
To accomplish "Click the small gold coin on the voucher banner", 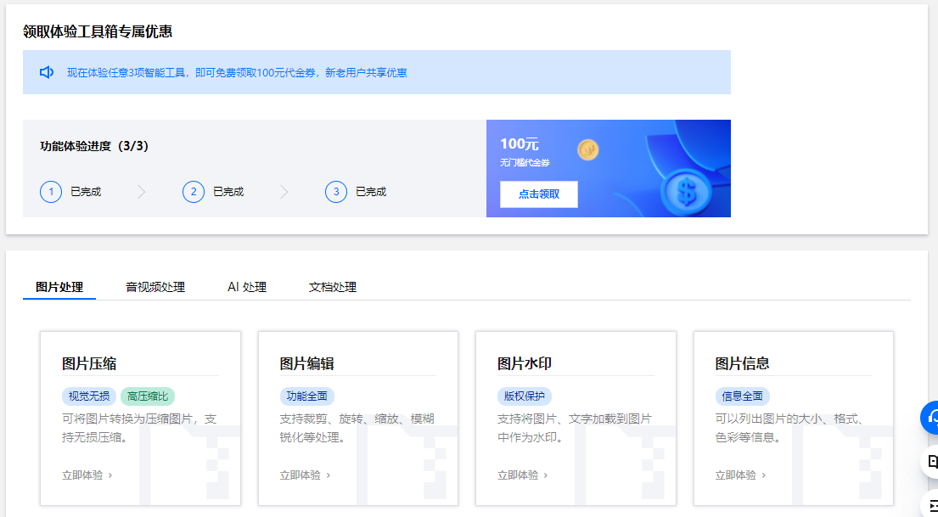I will [587, 150].
